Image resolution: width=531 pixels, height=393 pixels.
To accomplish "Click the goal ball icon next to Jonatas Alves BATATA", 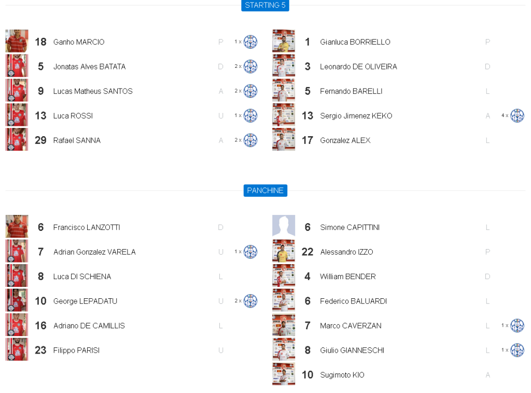I will (250, 66).
